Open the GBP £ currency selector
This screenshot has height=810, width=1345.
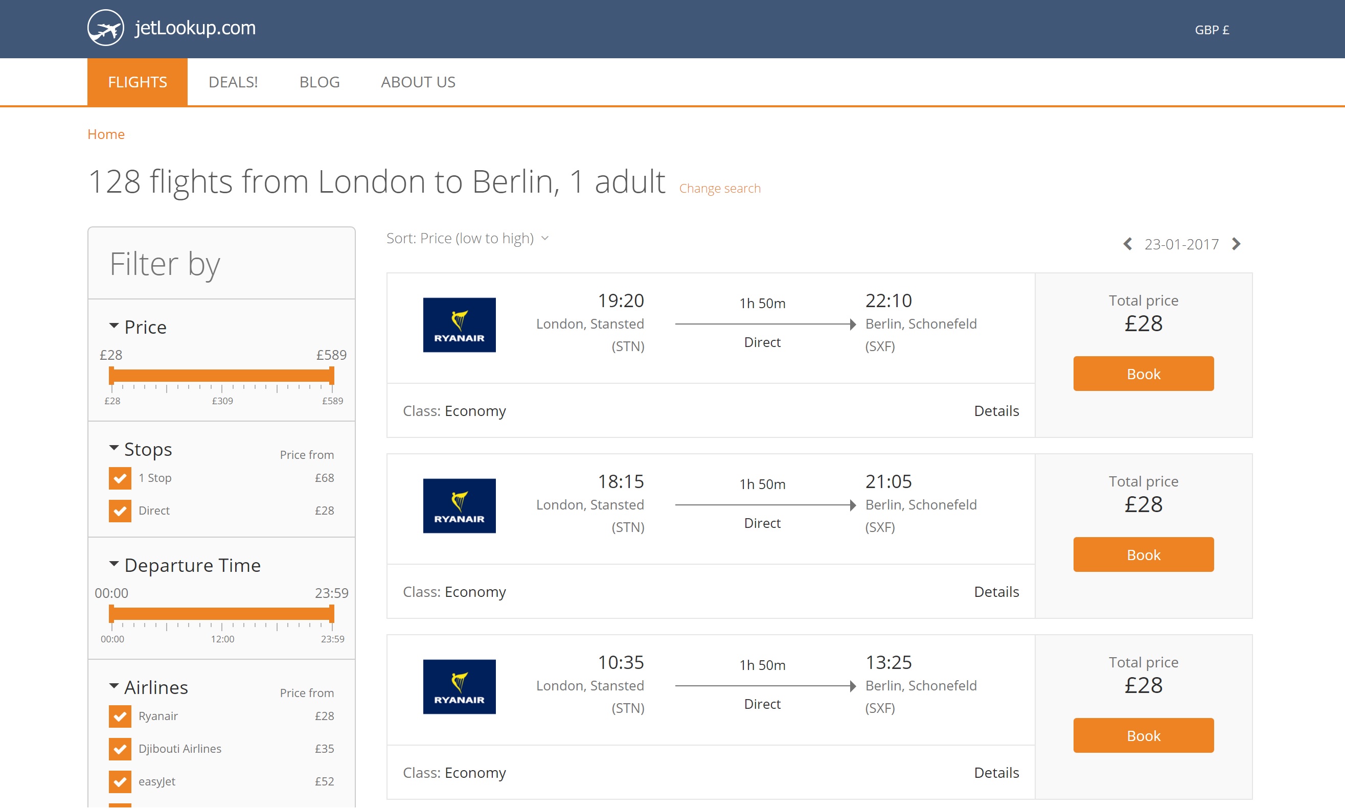click(1212, 30)
